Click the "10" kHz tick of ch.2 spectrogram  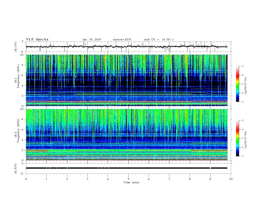coord(23,109)
